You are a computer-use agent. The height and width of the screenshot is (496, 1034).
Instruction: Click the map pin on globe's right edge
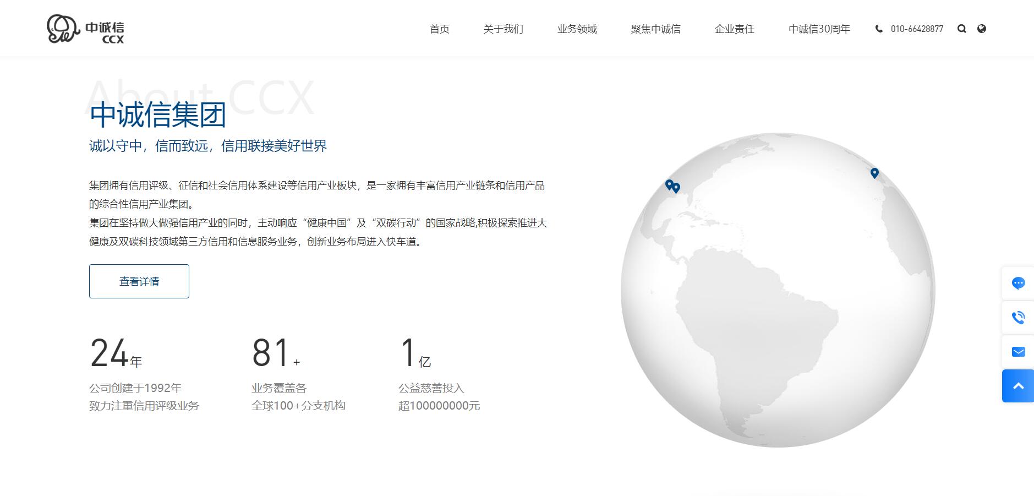(874, 173)
